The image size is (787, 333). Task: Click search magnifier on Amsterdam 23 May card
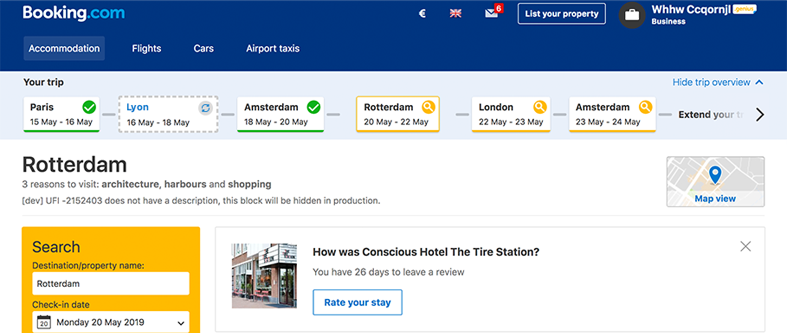tap(645, 107)
